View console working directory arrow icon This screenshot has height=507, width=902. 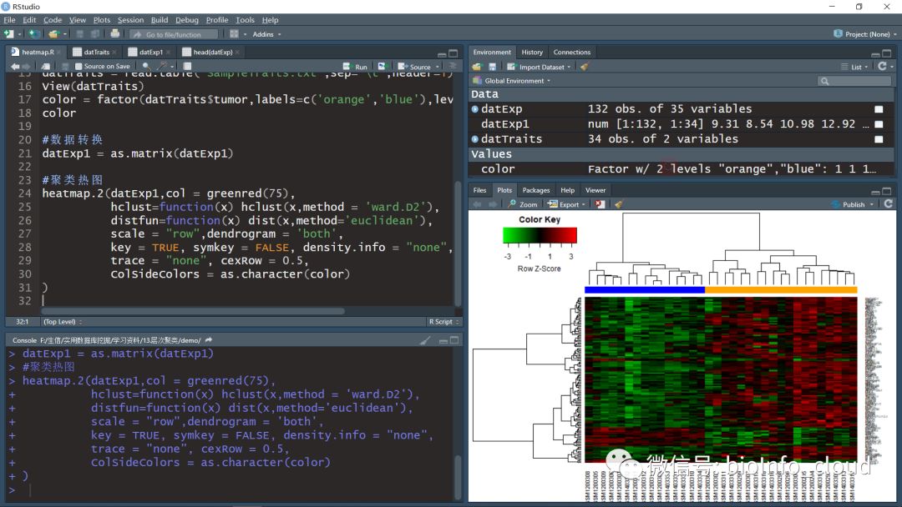point(208,340)
